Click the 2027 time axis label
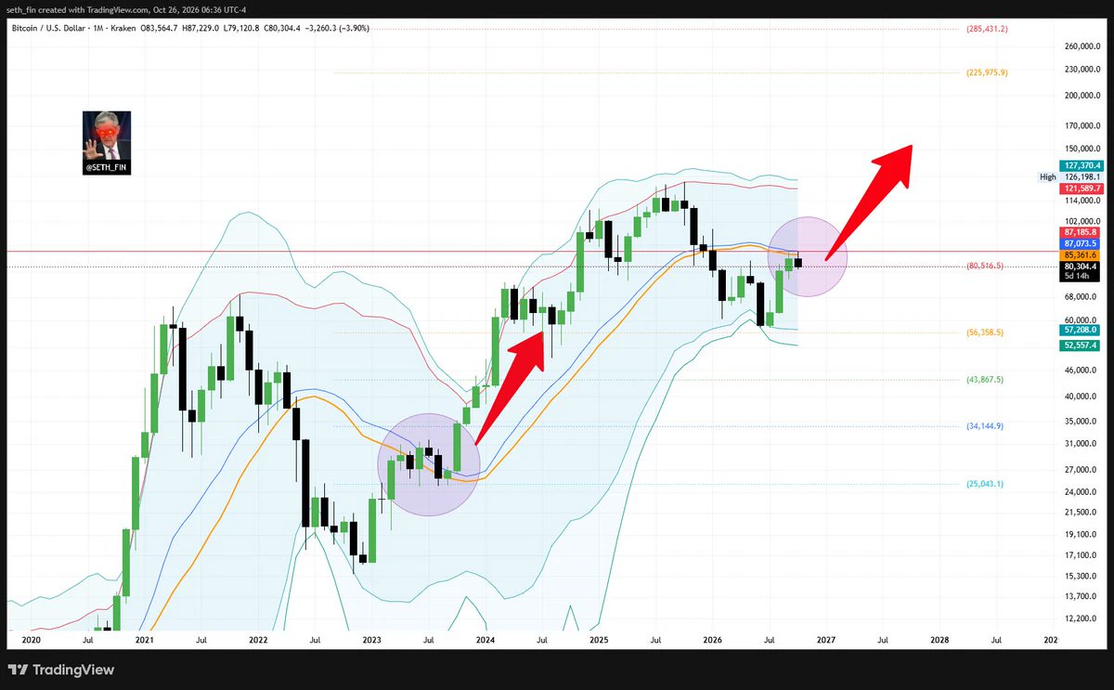Image resolution: width=1114 pixels, height=690 pixels. (x=826, y=641)
